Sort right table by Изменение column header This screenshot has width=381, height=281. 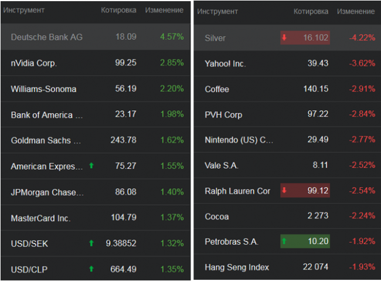[x=356, y=12]
